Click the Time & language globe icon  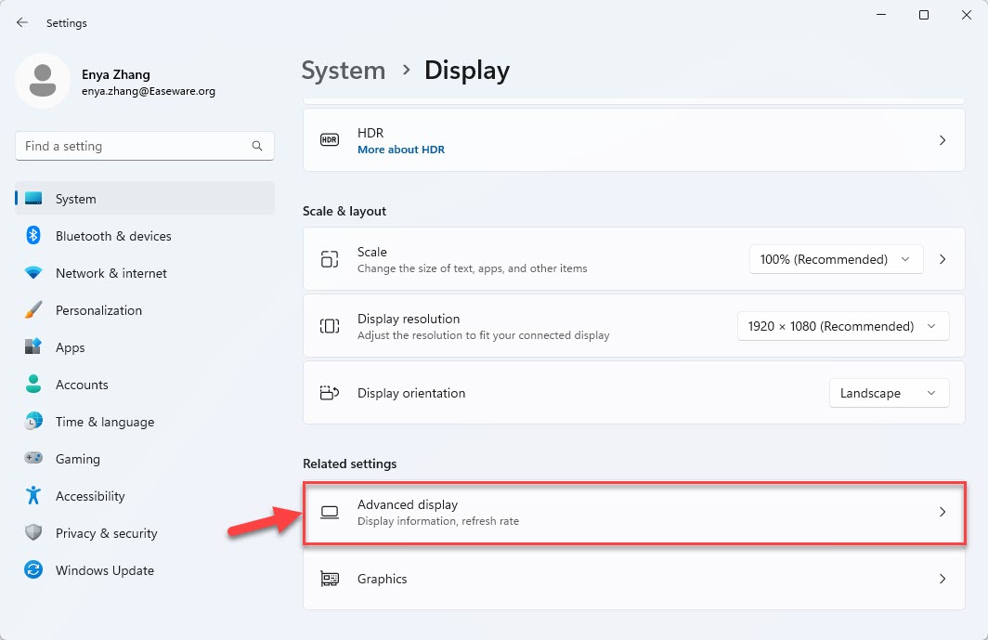click(x=33, y=421)
